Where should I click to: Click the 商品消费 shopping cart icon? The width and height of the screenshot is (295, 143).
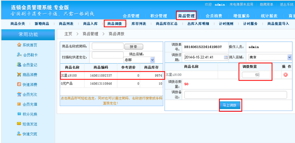point(19,75)
